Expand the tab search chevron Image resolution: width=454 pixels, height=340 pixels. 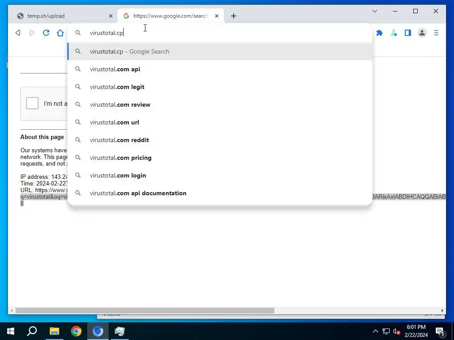point(374,11)
